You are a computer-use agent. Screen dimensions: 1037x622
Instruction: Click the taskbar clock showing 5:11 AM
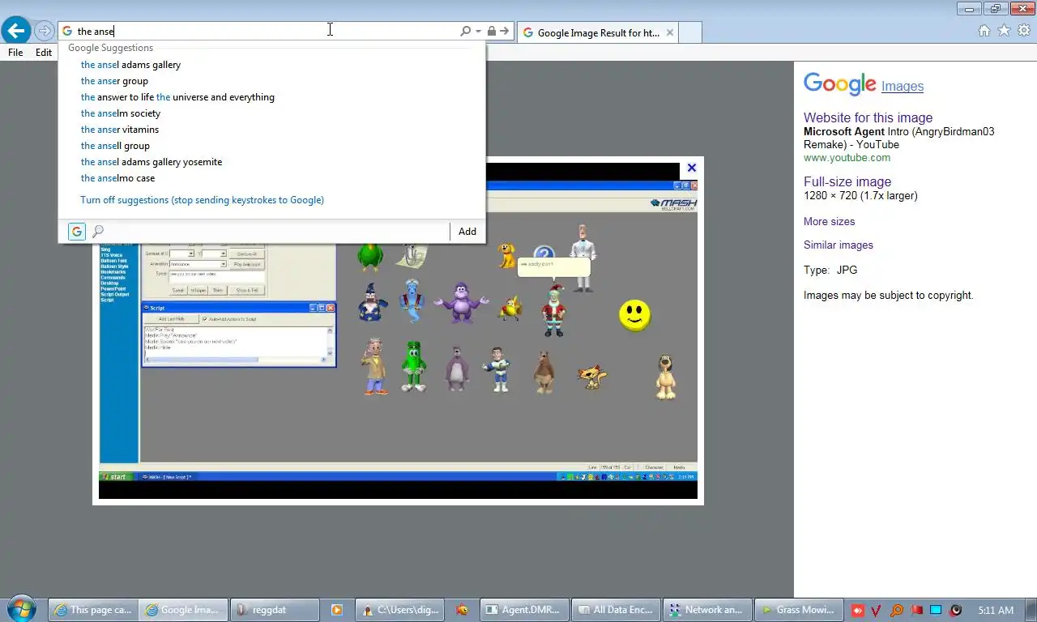(x=996, y=610)
